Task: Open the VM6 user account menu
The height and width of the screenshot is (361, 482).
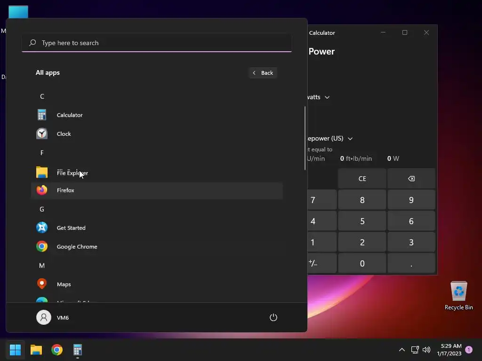Action: point(53,317)
